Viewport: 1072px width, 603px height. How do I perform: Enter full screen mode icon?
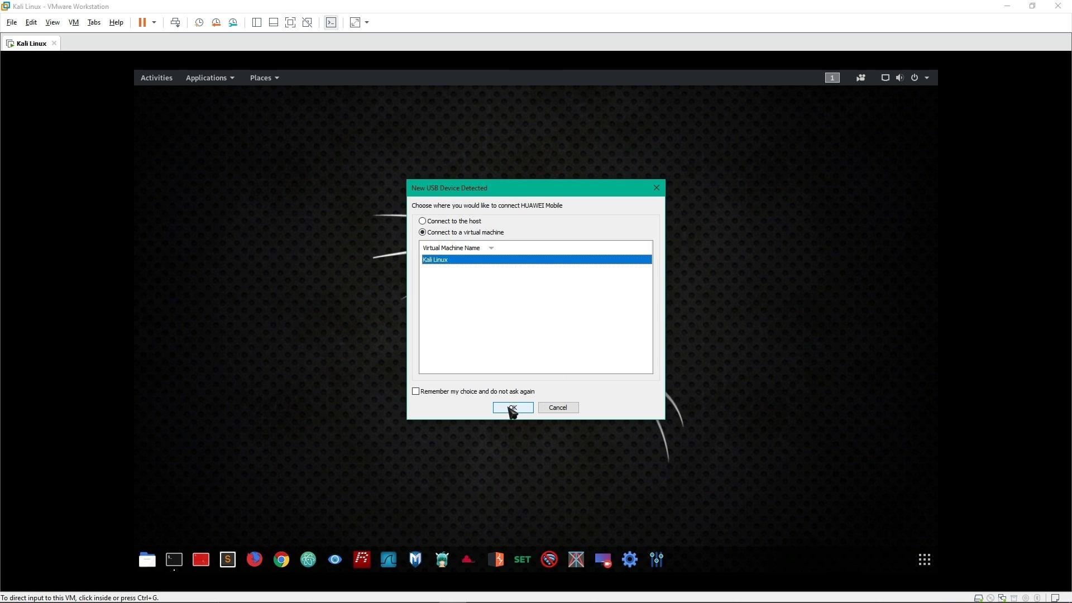click(x=290, y=22)
